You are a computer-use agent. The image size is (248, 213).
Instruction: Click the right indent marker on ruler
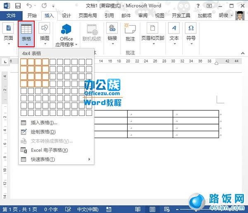(x=216, y=63)
